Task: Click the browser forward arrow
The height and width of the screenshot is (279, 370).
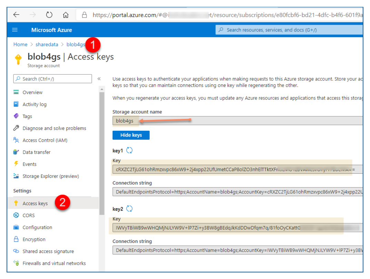Action: 32,15
